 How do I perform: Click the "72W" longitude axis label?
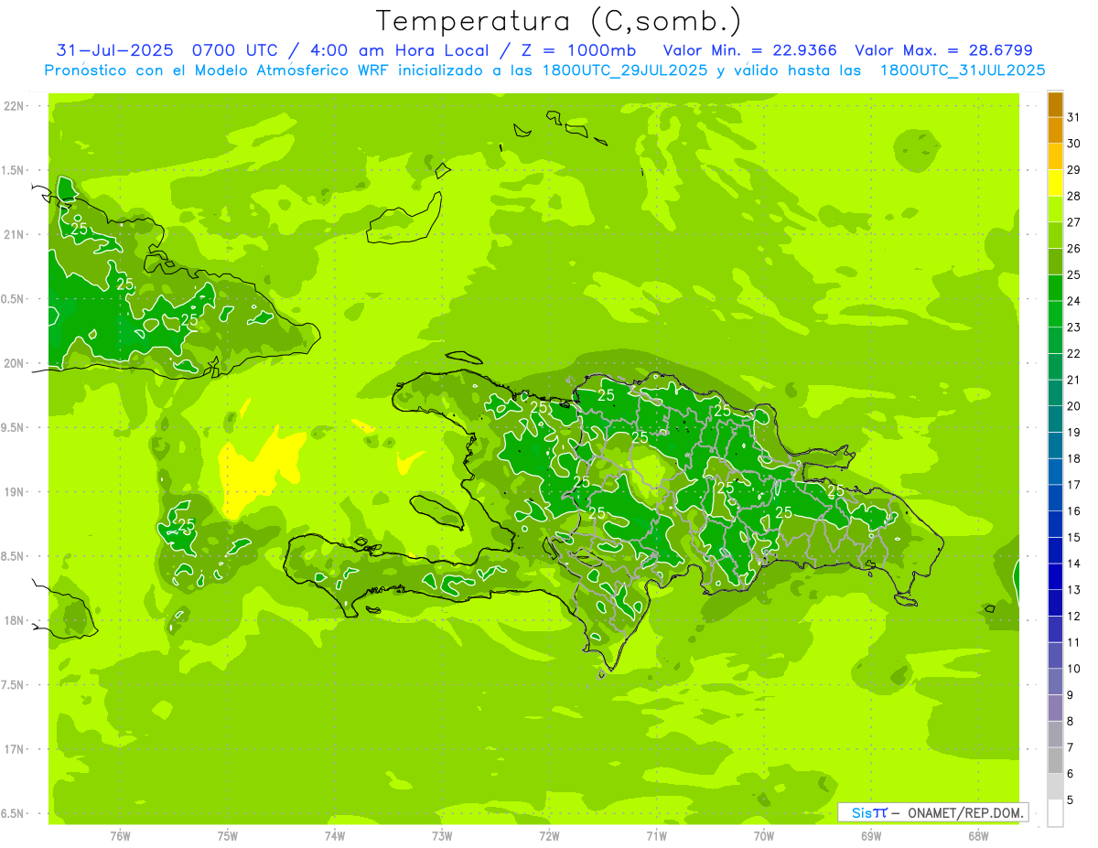pyautogui.click(x=549, y=835)
